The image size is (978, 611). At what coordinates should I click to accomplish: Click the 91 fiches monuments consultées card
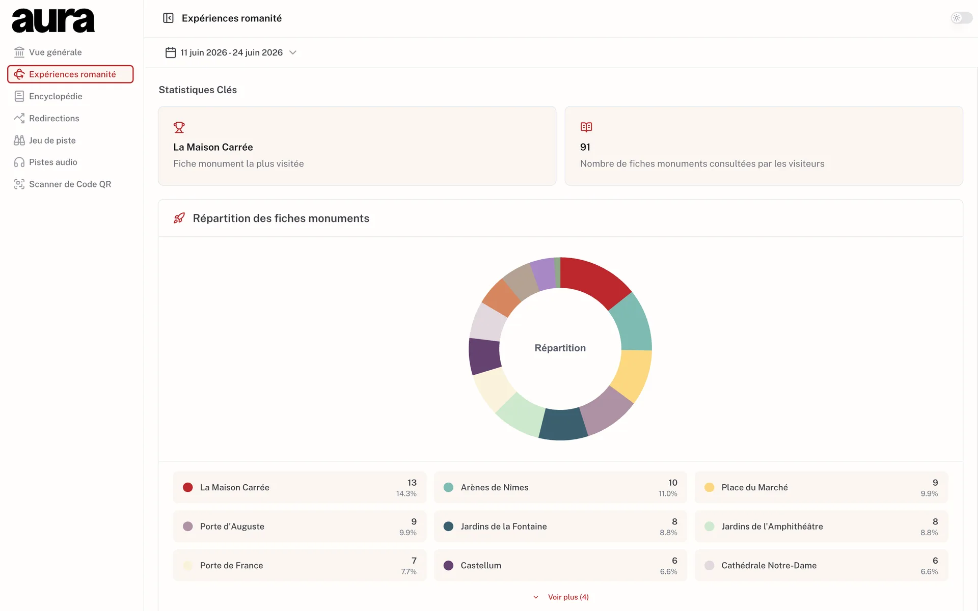(764, 146)
